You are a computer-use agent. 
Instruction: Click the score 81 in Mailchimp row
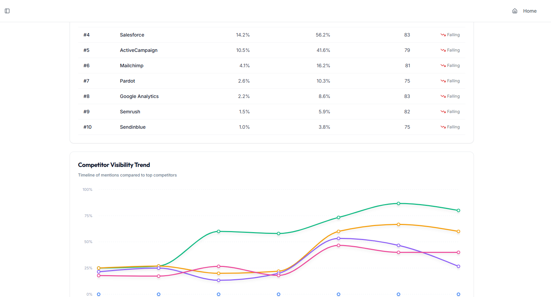point(408,66)
